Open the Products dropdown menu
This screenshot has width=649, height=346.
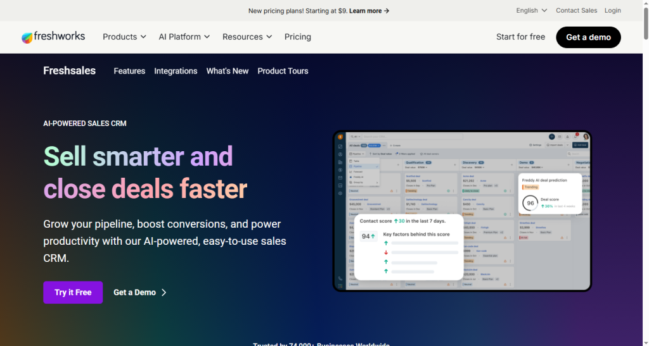pyautogui.click(x=124, y=37)
